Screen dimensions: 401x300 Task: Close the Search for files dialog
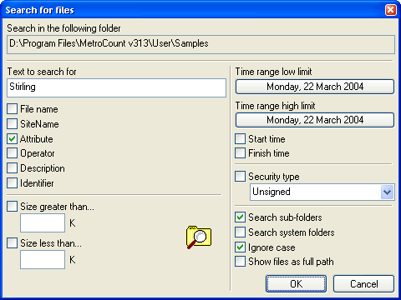390,10
